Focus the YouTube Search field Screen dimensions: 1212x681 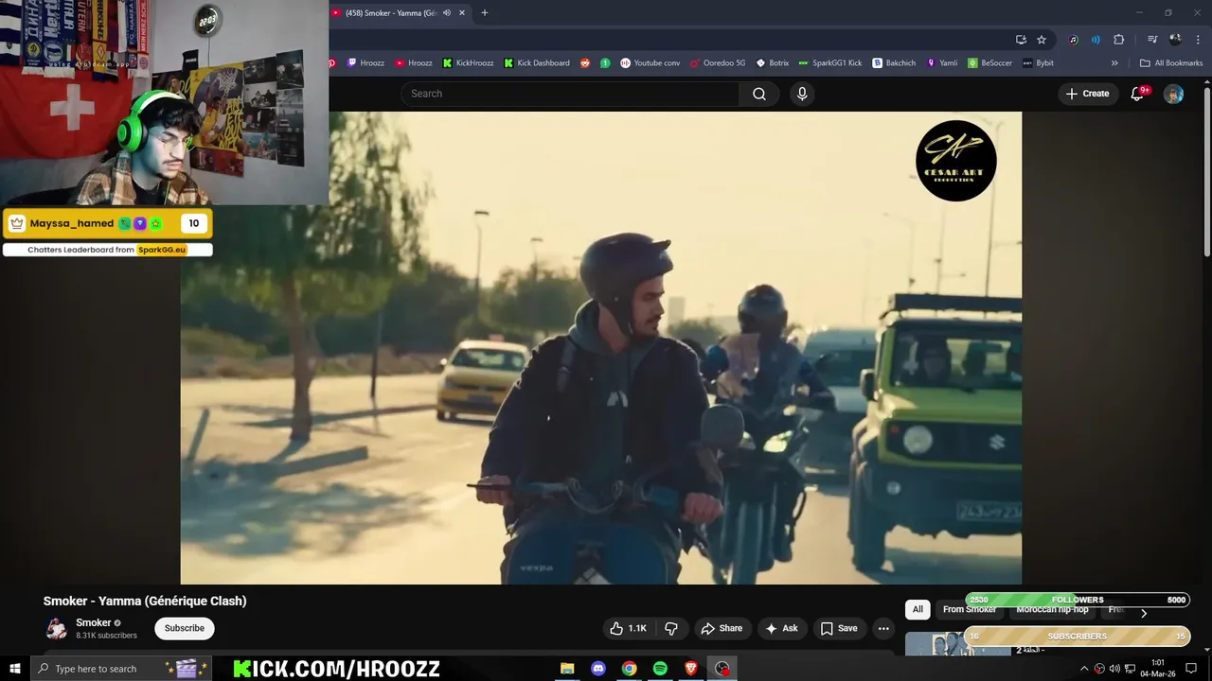pyautogui.click(x=570, y=94)
